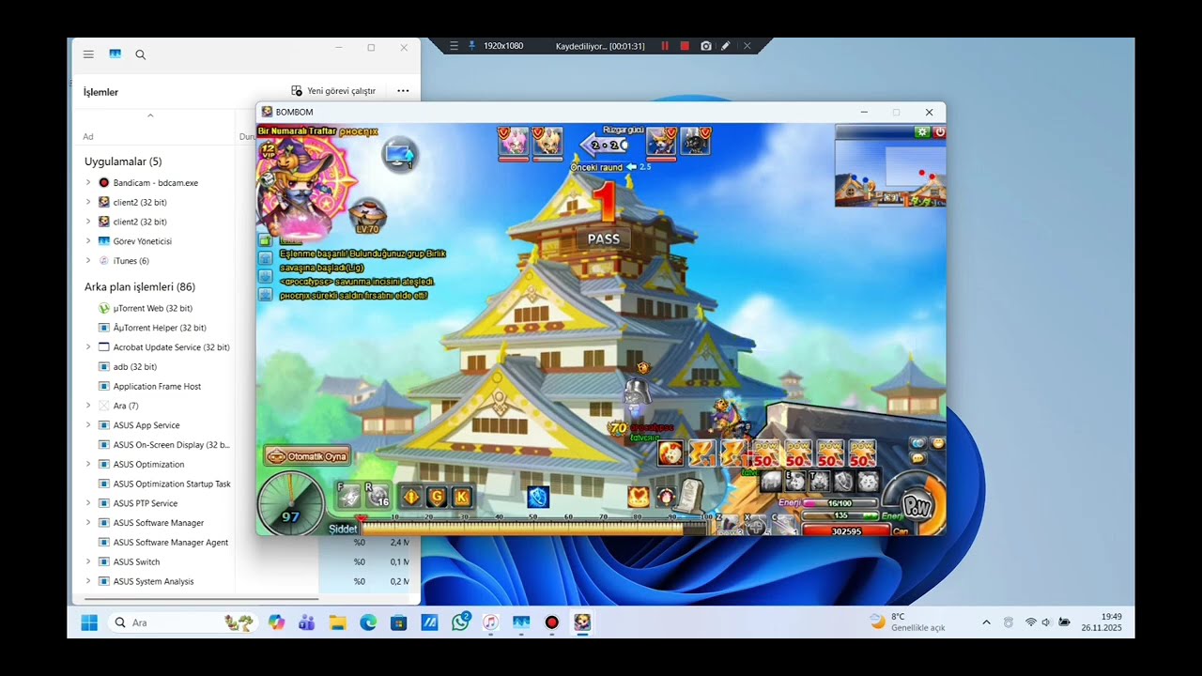1202x676 pixels.
Task: Click the fireball skill icon in skill row
Action: 670,453
